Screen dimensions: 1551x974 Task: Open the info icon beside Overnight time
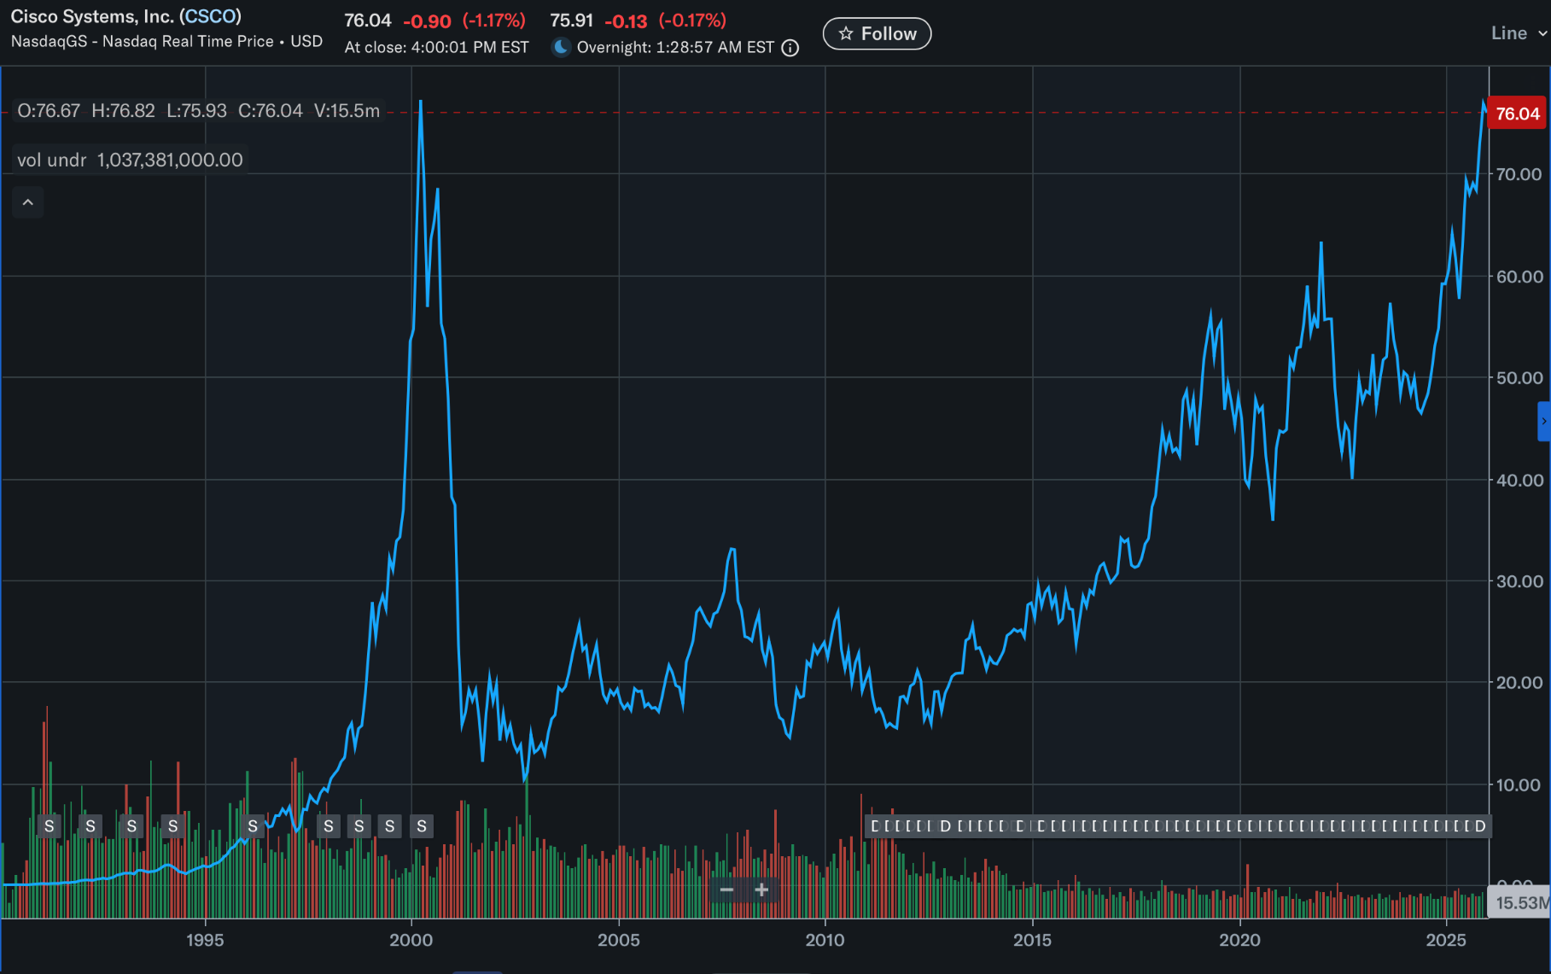(x=790, y=48)
